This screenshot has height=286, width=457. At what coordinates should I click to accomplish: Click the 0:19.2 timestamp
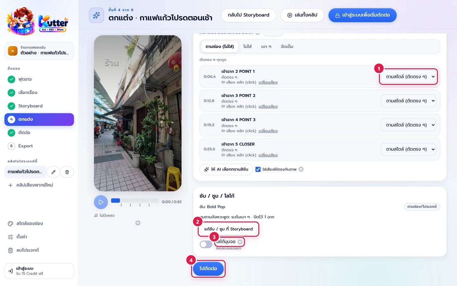point(209,125)
